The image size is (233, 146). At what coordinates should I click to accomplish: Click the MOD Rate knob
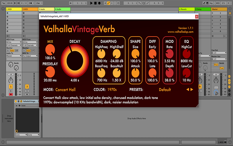click(170, 54)
